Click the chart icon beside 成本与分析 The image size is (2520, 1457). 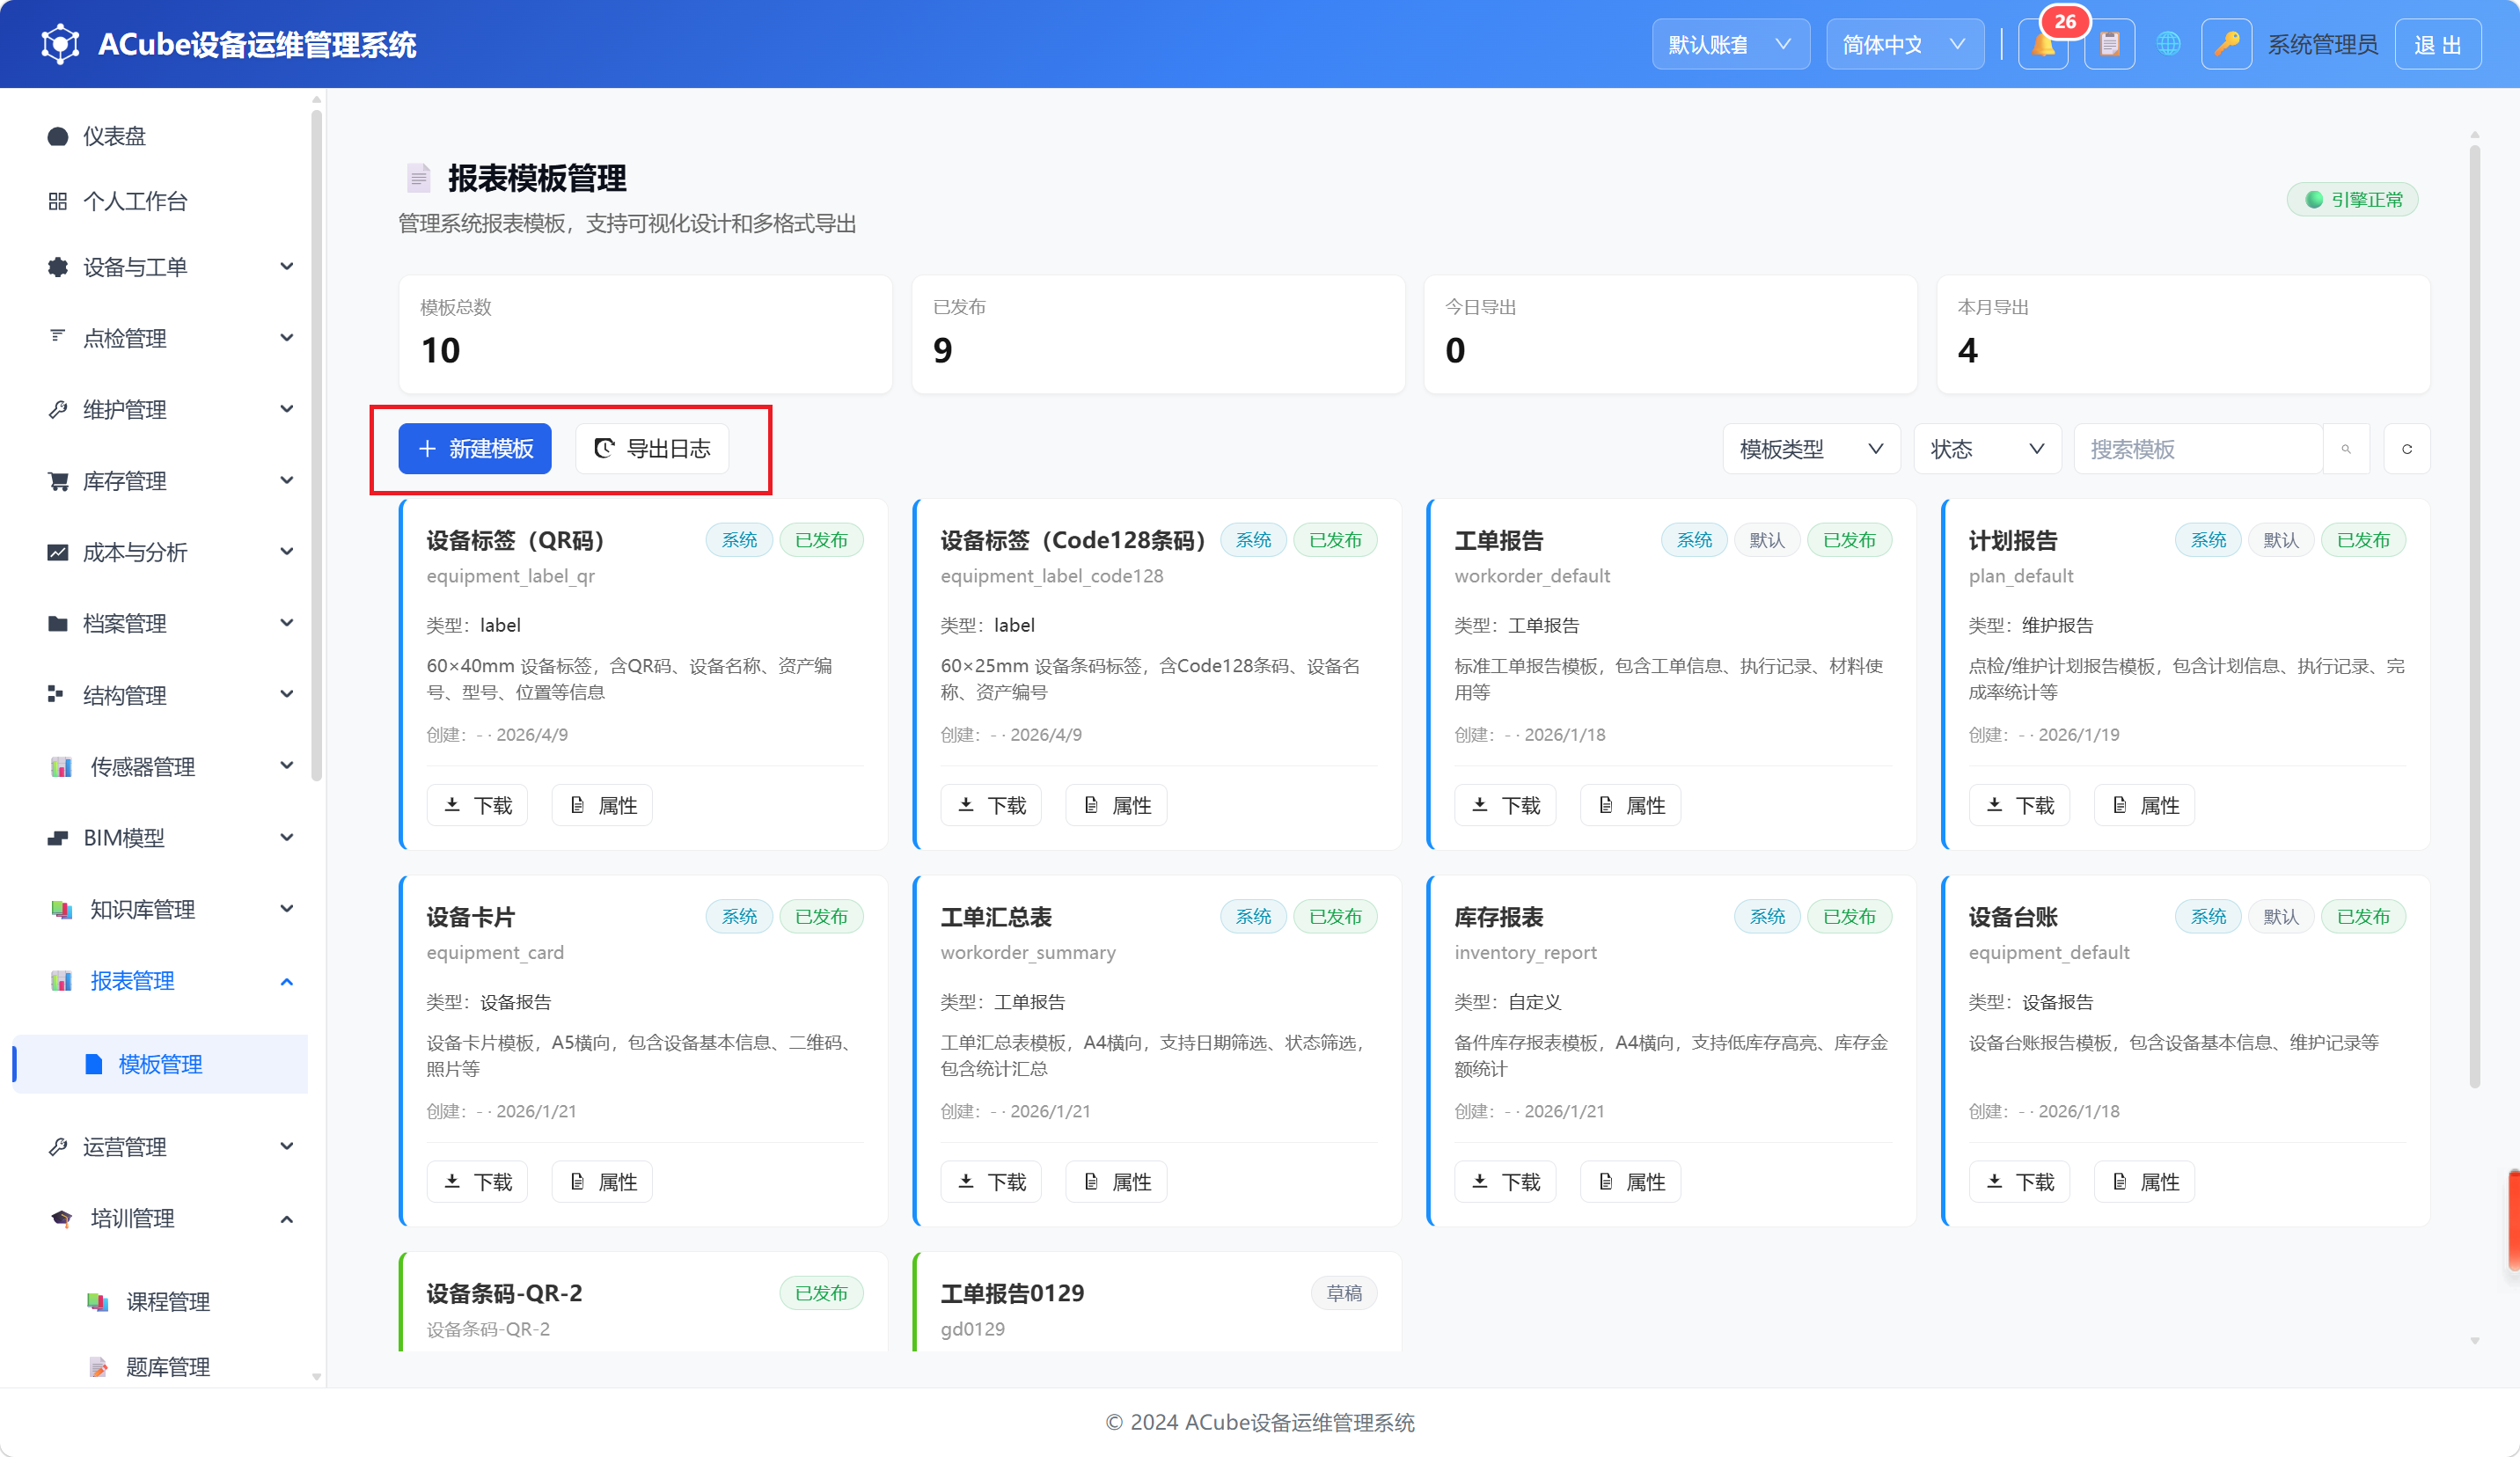tap(58, 552)
